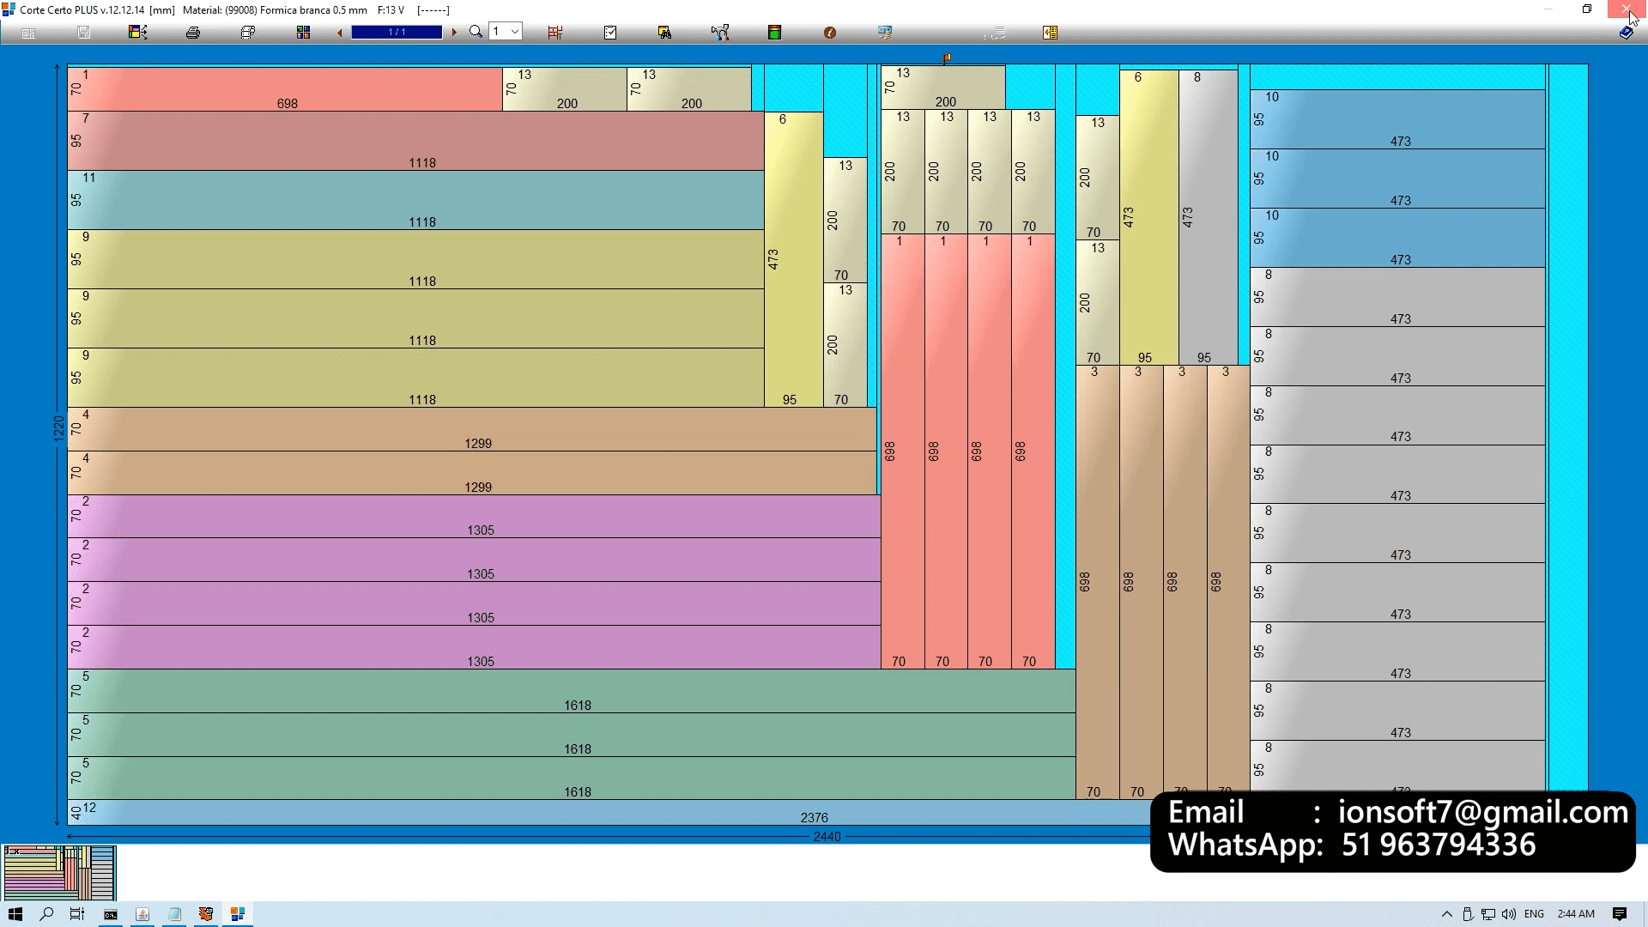Click the colored optimize layout icon
This screenshot has height=927, width=1648.
point(138,33)
